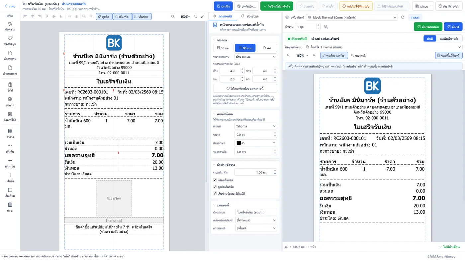The image size is (465, 261).
Task: Fit the design canvas to screen
Action: 203,17
